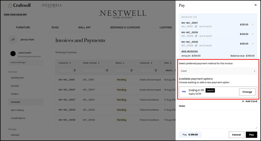Open Credit Memo in sidebar
Viewport: 261px width, 141px height.
pos(18,118)
